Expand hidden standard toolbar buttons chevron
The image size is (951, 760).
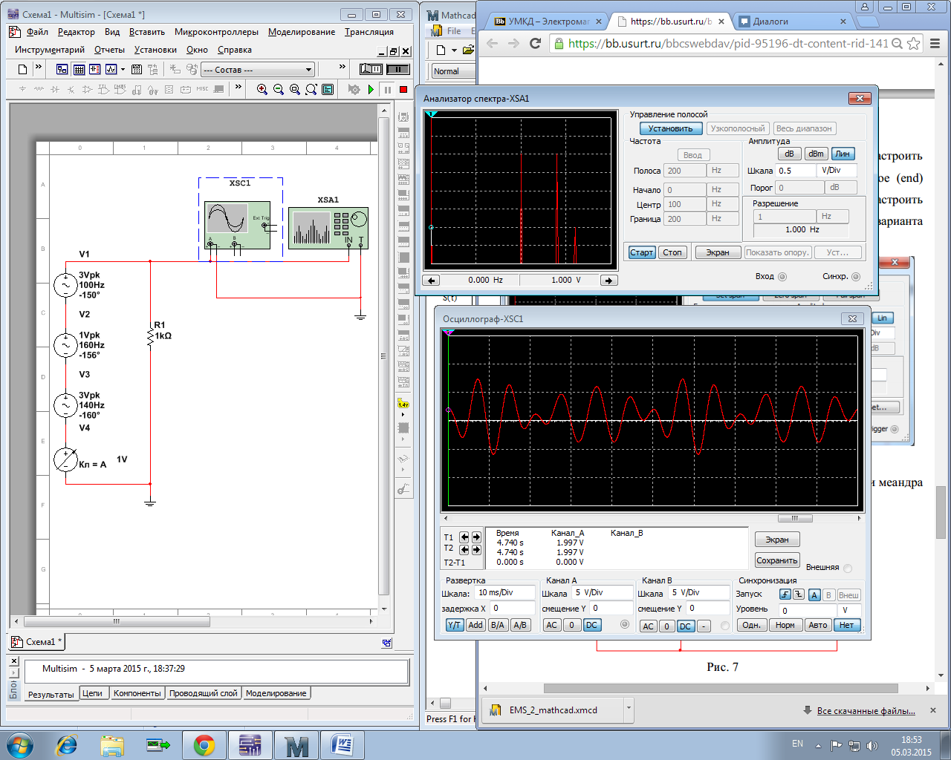click(39, 68)
